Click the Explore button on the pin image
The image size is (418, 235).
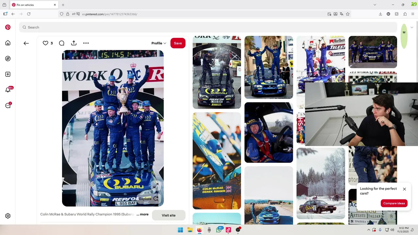tap(149, 198)
